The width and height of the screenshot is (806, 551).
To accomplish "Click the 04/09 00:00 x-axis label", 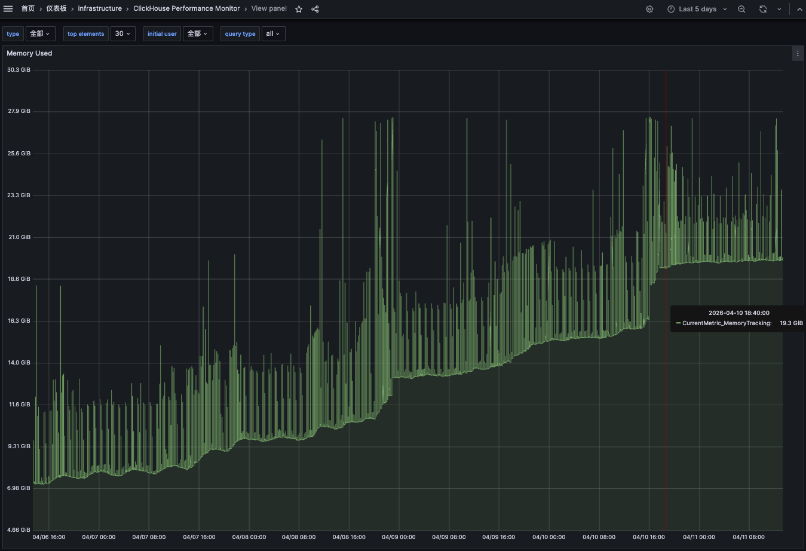I will click(x=399, y=537).
